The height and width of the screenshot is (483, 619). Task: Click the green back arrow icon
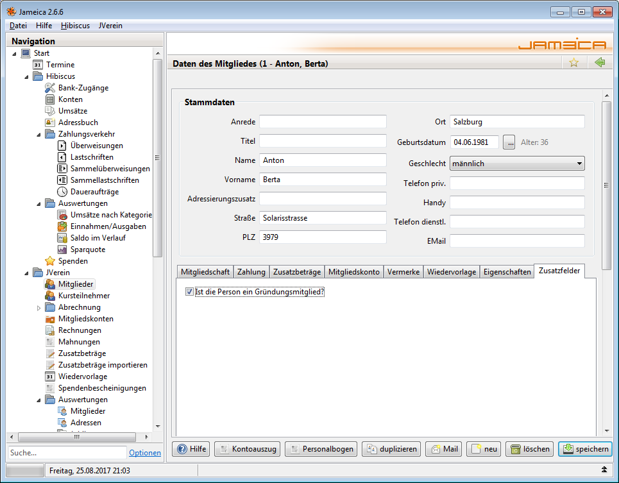[x=600, y=62]
